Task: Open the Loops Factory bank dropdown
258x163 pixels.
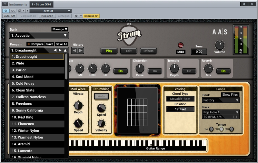Action: click(221, 100)
